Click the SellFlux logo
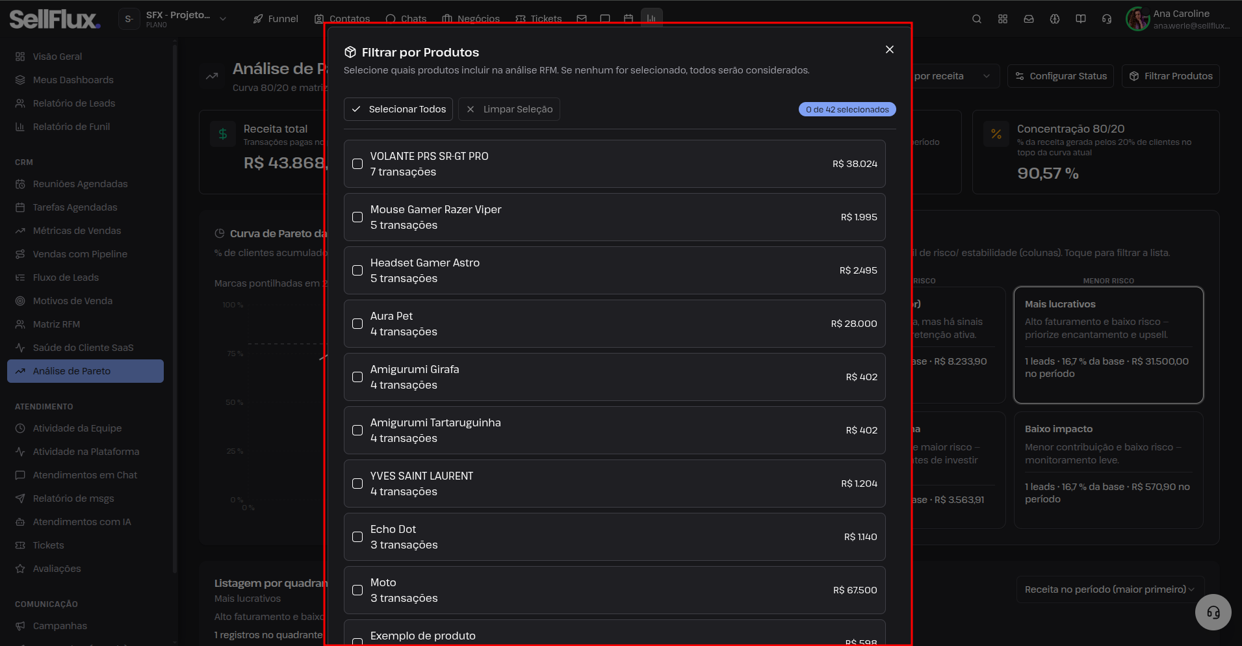Screen dimensions: 1242x646 (55, 19)
